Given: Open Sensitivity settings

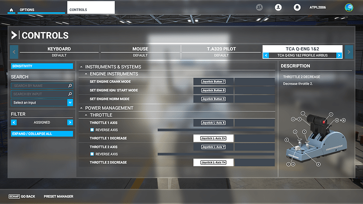Looking at the screenshot, I should (42, 66).
